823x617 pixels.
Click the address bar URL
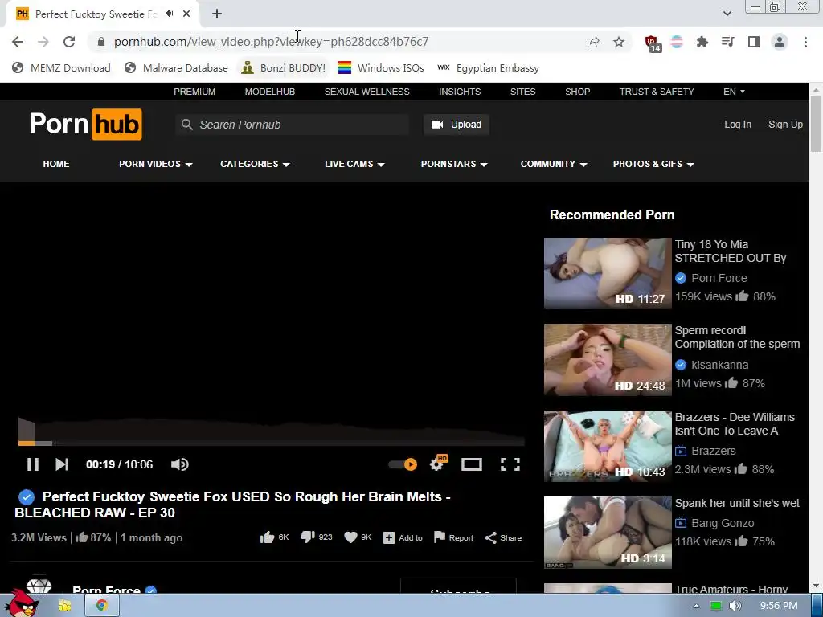pyautogui.click(x=271, y=42)
